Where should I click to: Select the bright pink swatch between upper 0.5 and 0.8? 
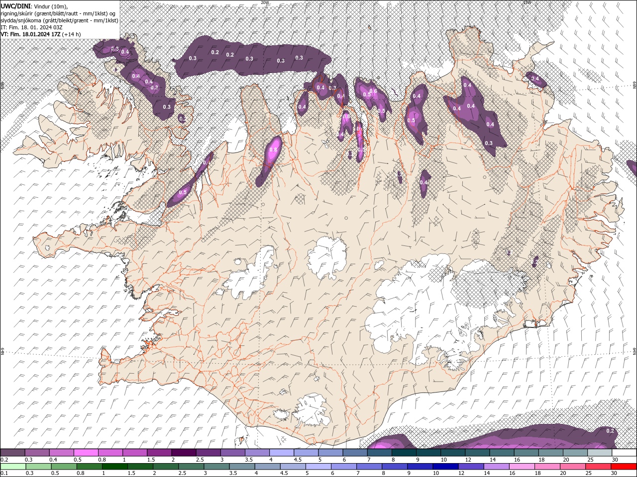pos(86,453)
